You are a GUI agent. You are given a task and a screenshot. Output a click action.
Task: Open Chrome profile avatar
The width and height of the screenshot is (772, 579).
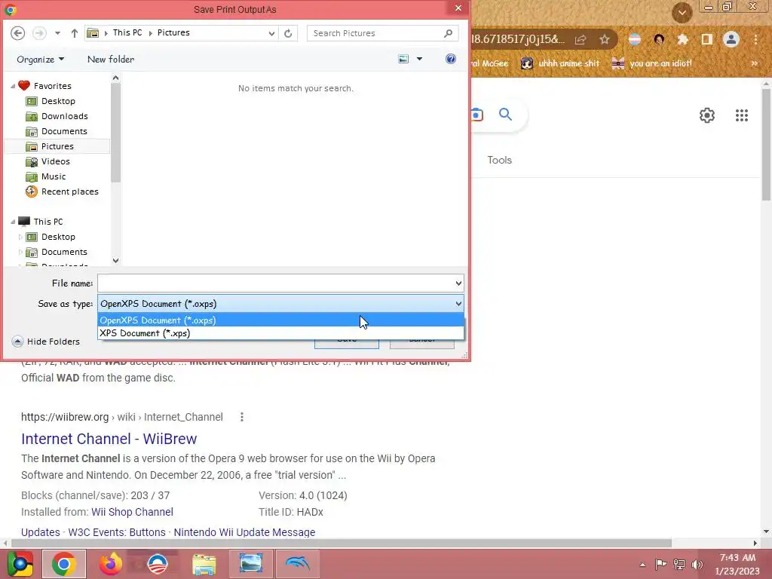pyautogui.click(x=731, y=39)
